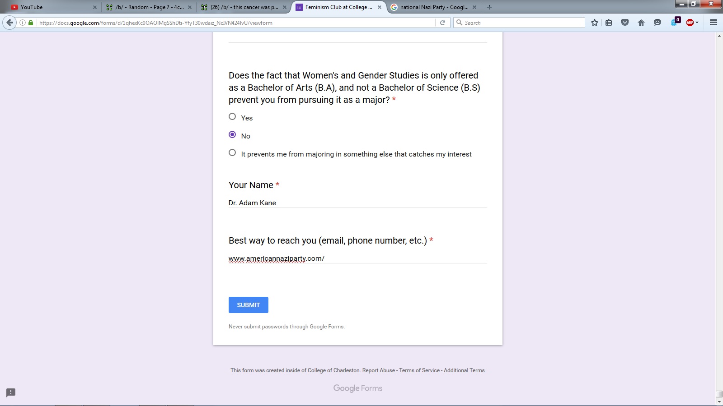Viewport: 723px width, 406px height.
Task: Click the Adblock Plus ABP icon
Action: (x=690, y=23)
